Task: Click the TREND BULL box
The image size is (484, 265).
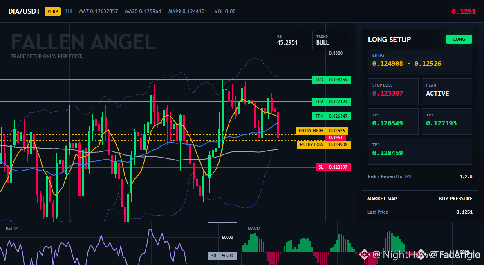Action: pyautogui.click(x=330, y=40)
